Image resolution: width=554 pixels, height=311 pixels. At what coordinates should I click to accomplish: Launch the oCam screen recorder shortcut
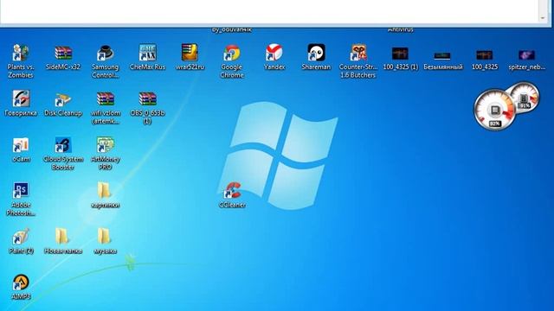click(21, 145)
